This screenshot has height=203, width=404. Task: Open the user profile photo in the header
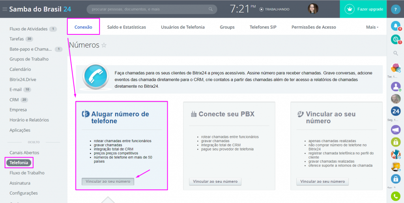tap(313, 9)
